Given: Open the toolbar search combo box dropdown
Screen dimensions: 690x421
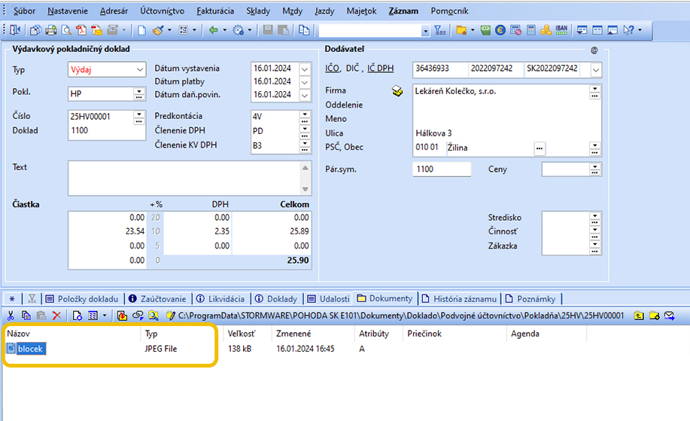Looking at the screenshot, I should pyautogui.click(x=425, y=31).
